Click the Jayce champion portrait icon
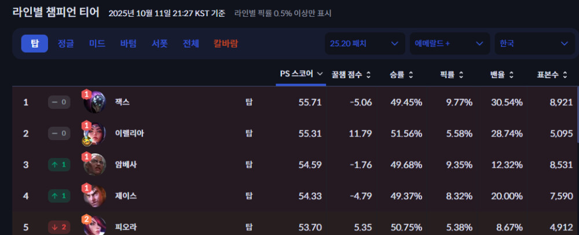This screenshot has height=235, width=579. 94,196
